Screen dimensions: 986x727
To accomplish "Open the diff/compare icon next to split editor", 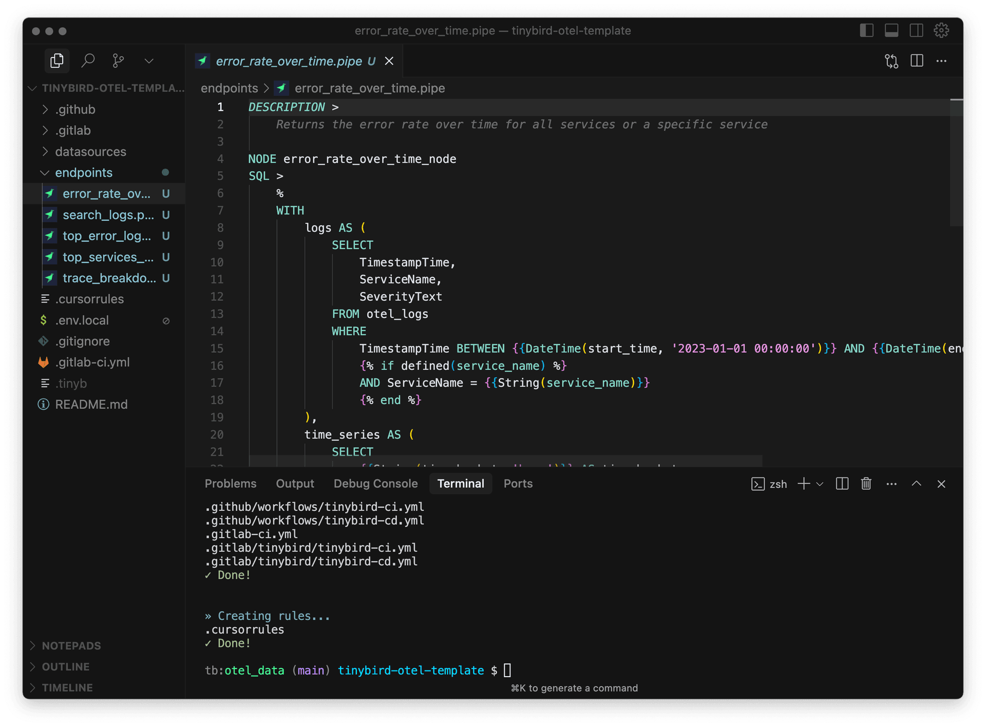I will (892, 61).
